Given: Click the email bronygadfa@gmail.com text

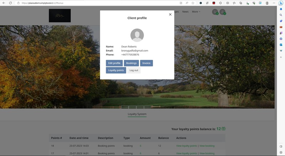Looking at the screenshot, I should [x=135, y=51].
